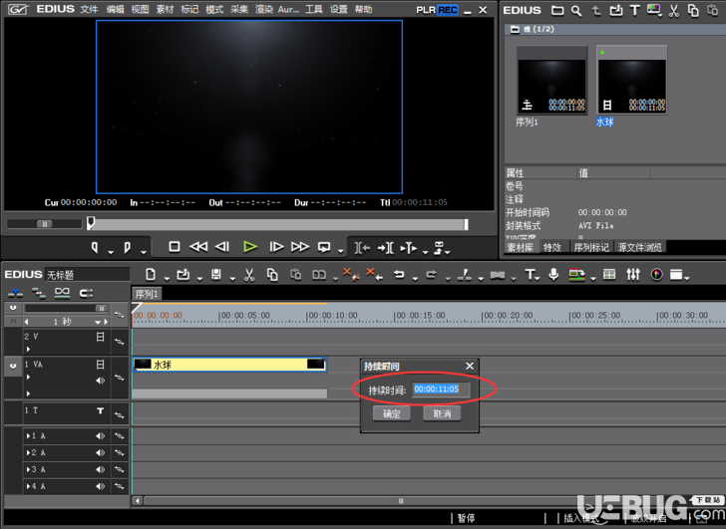
Task: Copy the clip in the timeline toolbar
Action: click(x=272, y=275)
